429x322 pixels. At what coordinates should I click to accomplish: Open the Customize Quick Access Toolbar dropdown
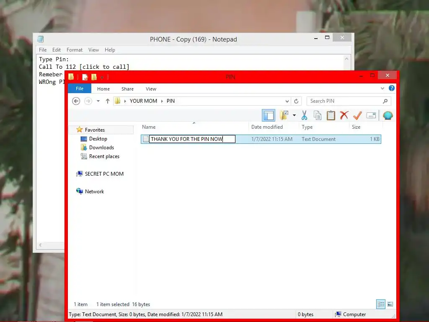click(x=102, y=78)
